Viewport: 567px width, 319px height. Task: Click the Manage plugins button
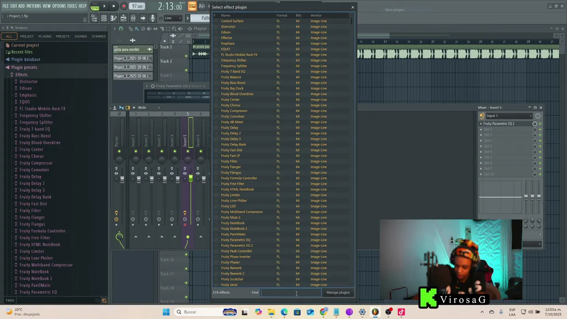click(x=338, y=292)
